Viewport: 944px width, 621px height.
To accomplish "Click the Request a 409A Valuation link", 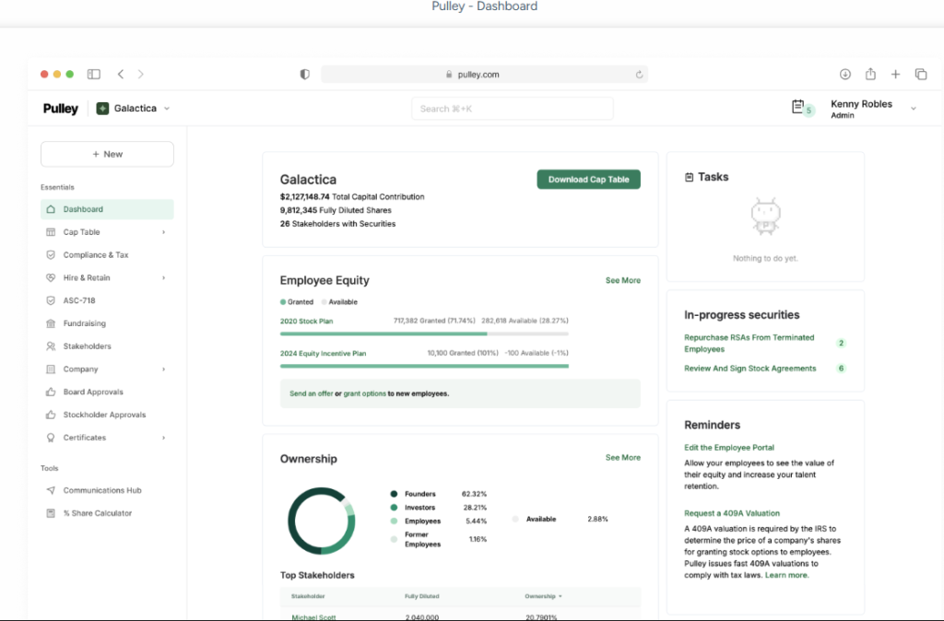I will pyautogui.click(x=732, y=513).
